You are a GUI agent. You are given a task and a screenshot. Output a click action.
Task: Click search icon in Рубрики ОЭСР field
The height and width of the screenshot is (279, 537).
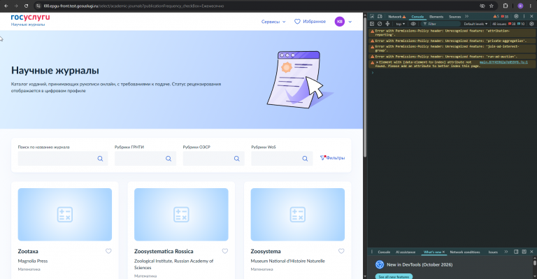click(236, 159)
